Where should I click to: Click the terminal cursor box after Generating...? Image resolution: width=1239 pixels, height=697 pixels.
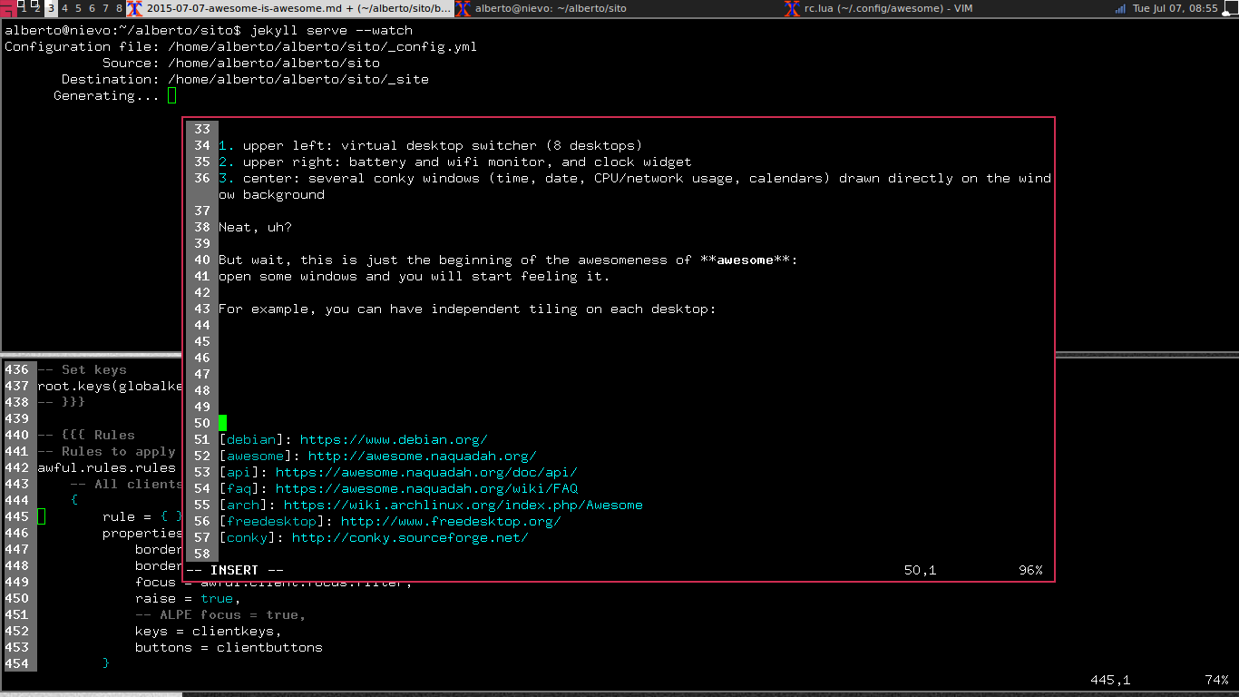pos(171,95)
